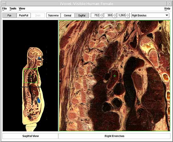Expand the Right Bronchus structure dropdown

pos(167,15)
